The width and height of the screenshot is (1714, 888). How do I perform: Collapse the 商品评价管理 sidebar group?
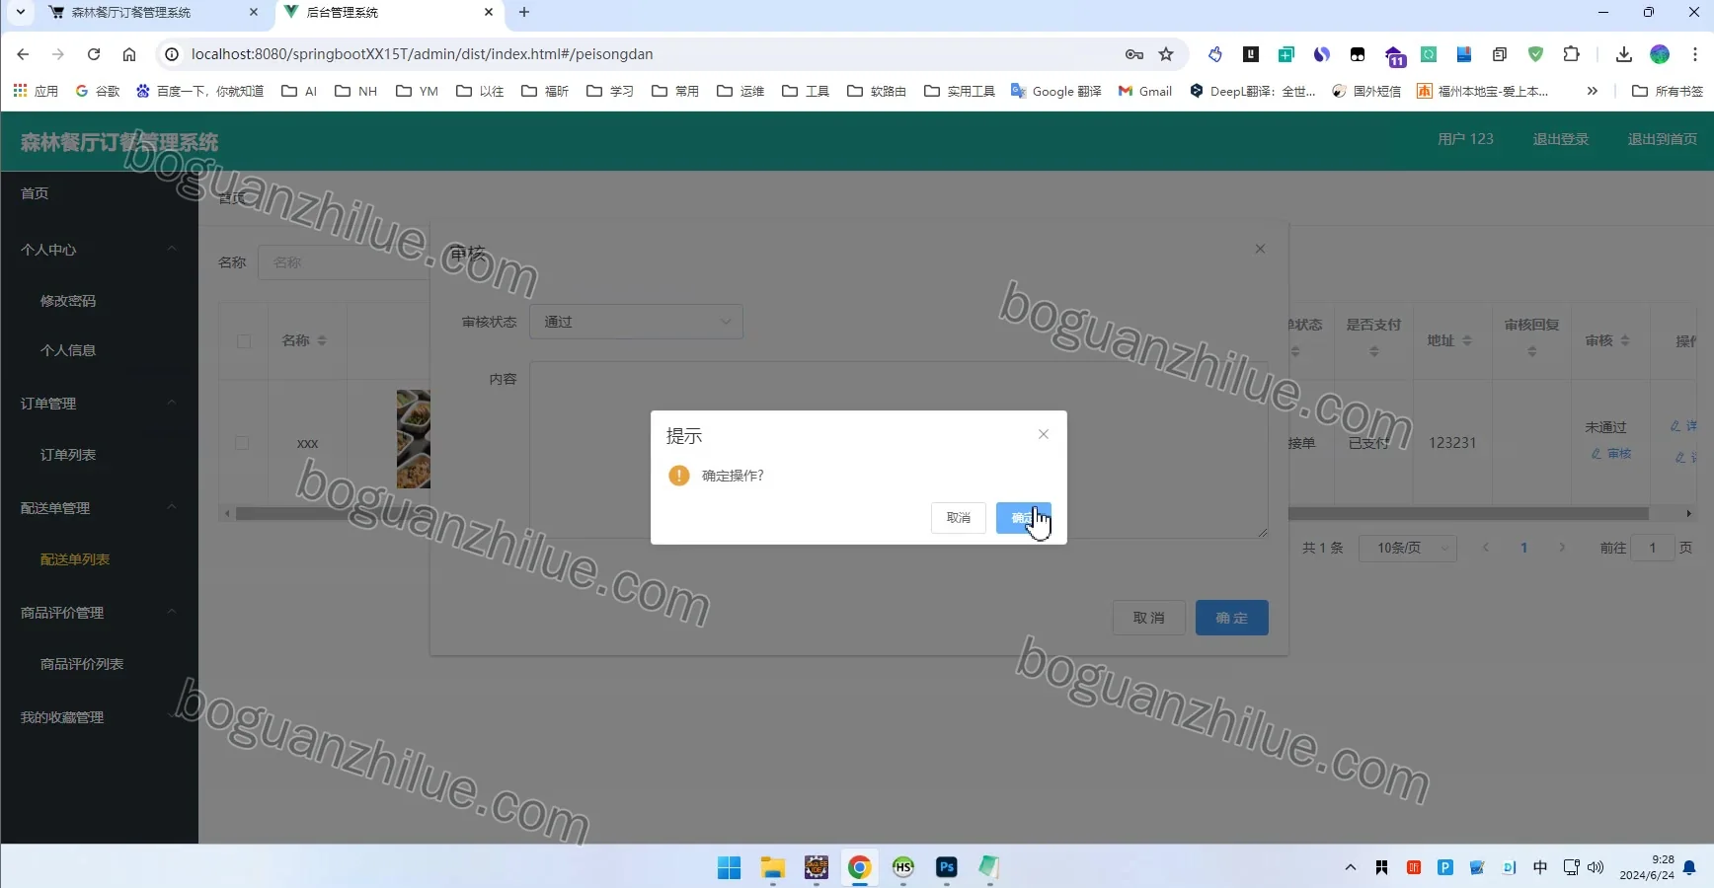point(99,613)
